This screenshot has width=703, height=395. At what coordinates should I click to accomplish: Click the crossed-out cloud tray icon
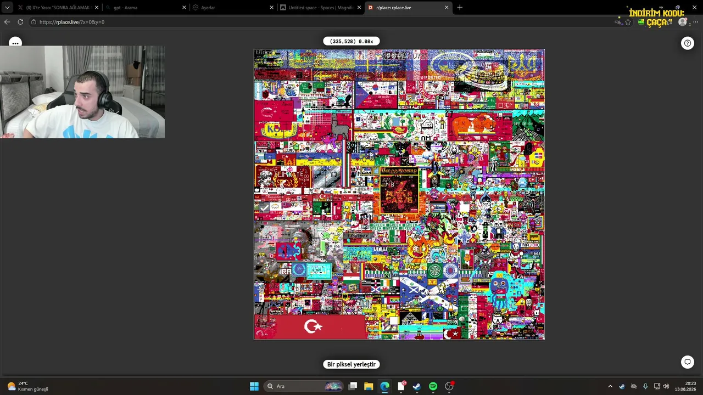[x=634, y=386]
